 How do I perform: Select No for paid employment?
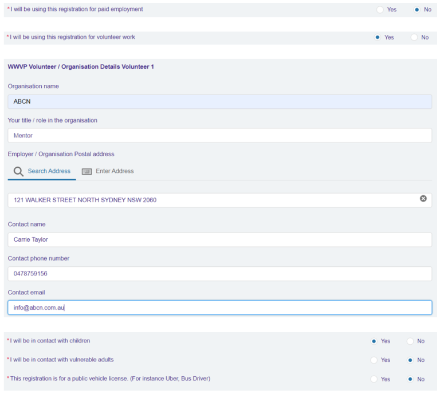click(417, 10)
